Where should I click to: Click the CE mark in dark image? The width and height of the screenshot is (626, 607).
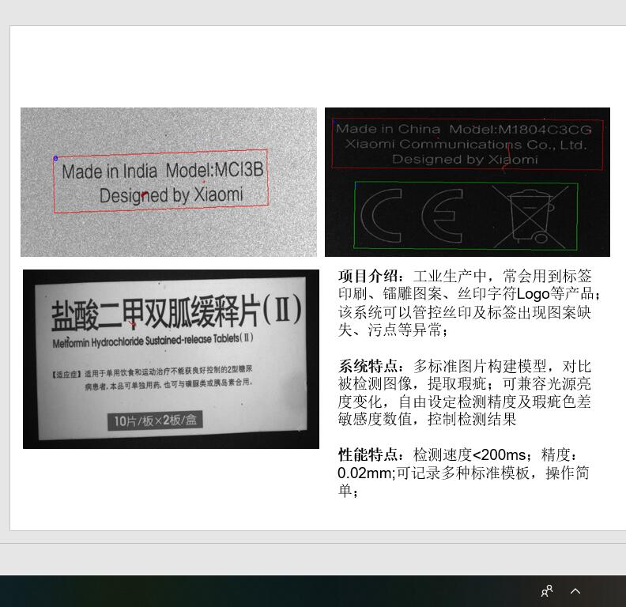[411, 216]
